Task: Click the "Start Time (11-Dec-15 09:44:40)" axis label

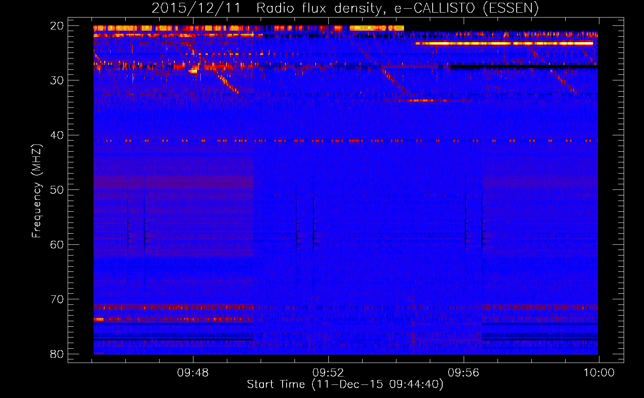Action: coord(345,384)
